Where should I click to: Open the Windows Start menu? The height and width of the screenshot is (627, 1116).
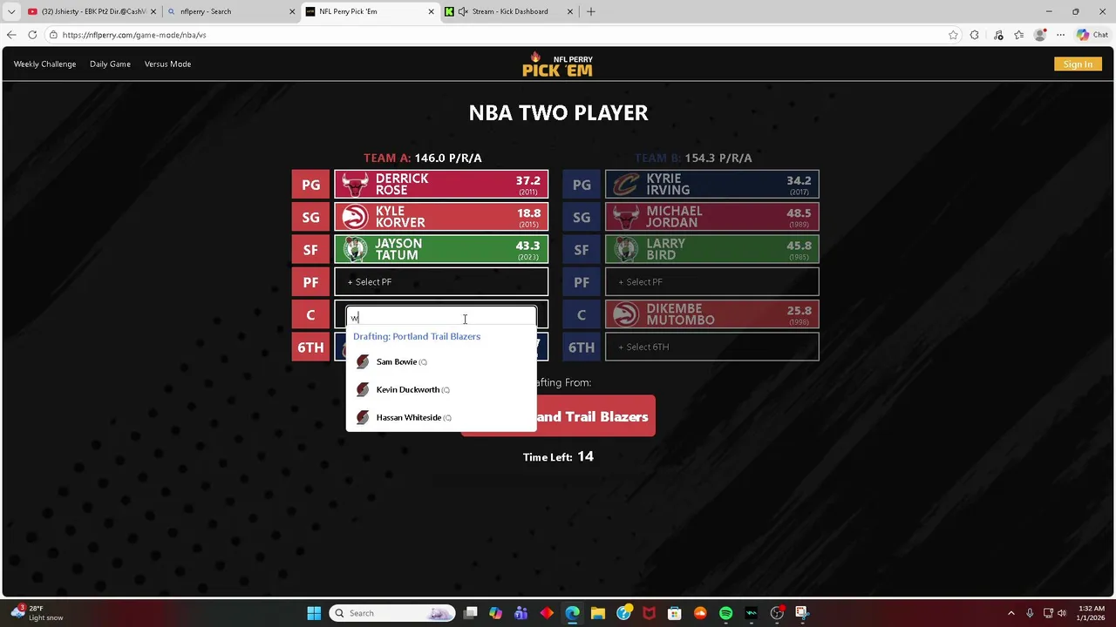(314, 613)
